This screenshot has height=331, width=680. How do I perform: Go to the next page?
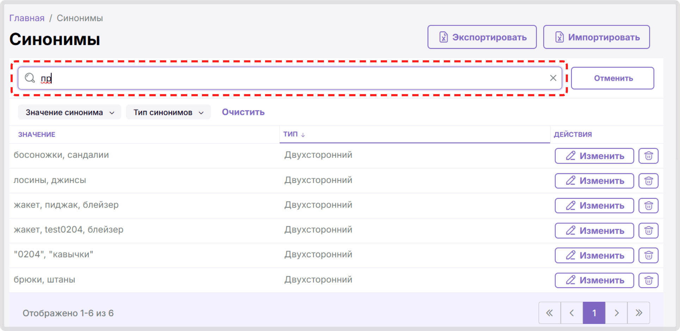click(616, 313)
